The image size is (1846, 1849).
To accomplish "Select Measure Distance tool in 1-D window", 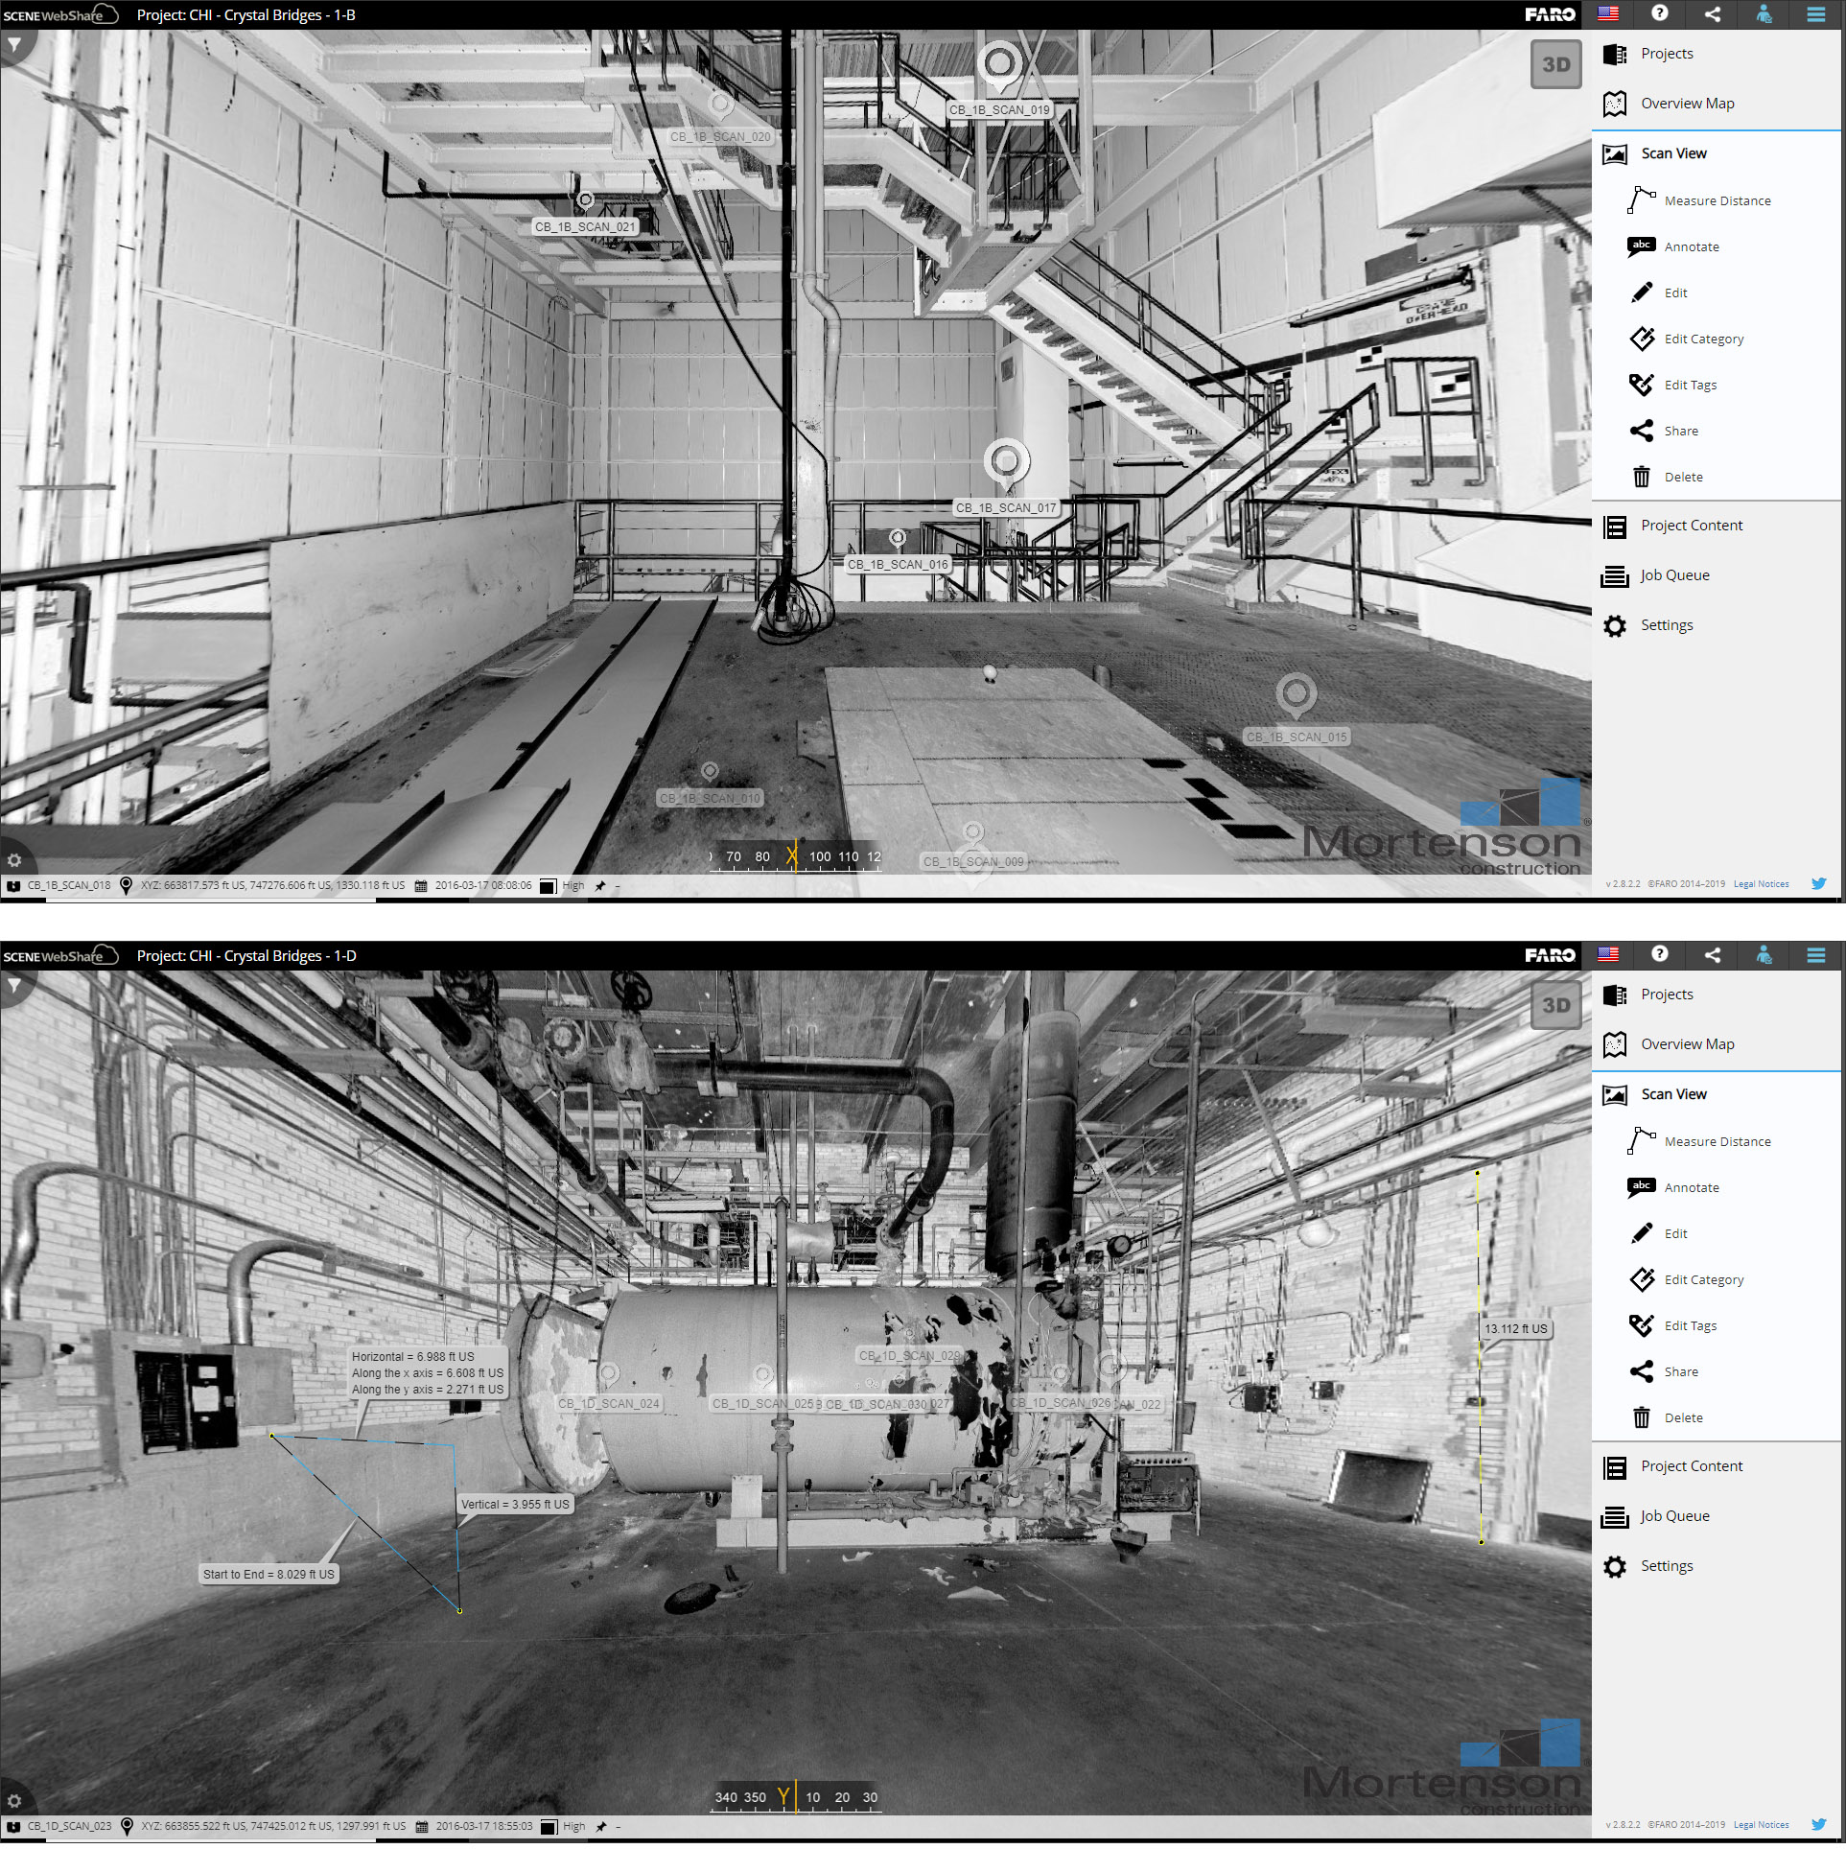I will click(1717, 1141).
